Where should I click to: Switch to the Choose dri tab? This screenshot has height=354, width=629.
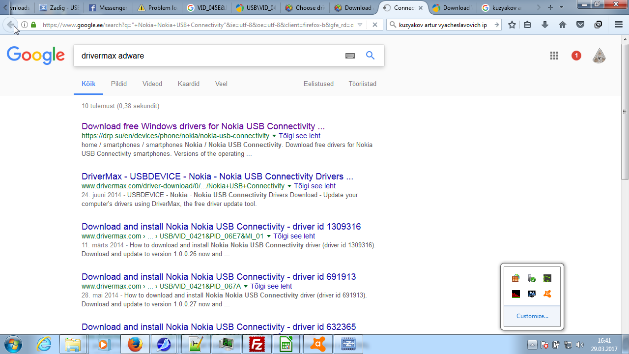(306, 8)
